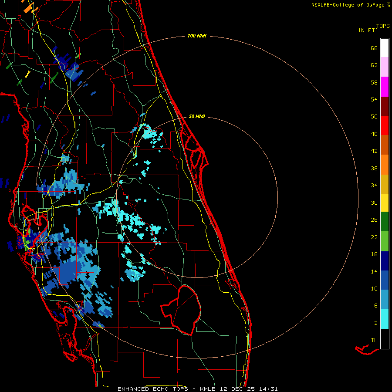Image resolution: width=392 pixels, height=392 pixels.
Task: Click the orange echo streaks in the top-left corner
Action: point(30,6)
